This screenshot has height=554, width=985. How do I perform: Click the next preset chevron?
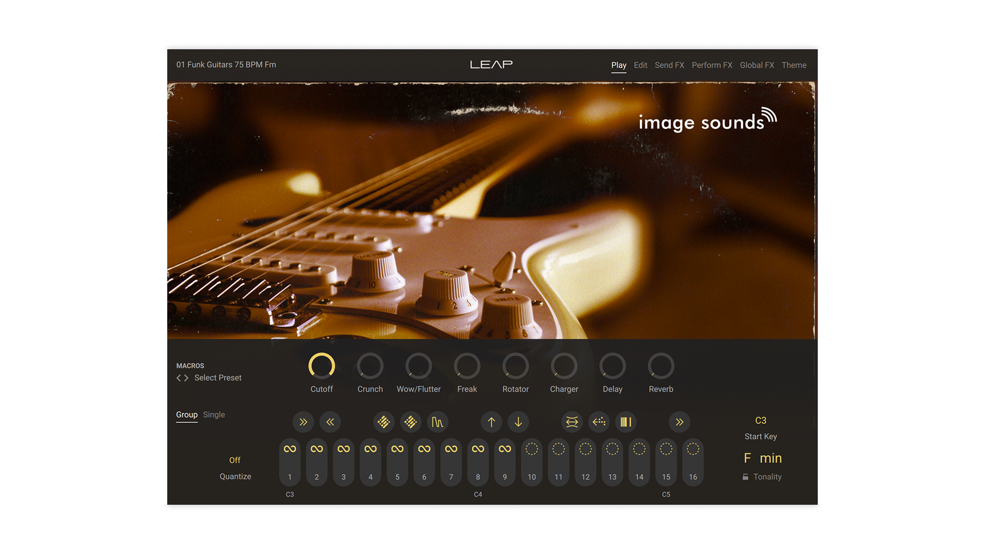click(187, 378)
